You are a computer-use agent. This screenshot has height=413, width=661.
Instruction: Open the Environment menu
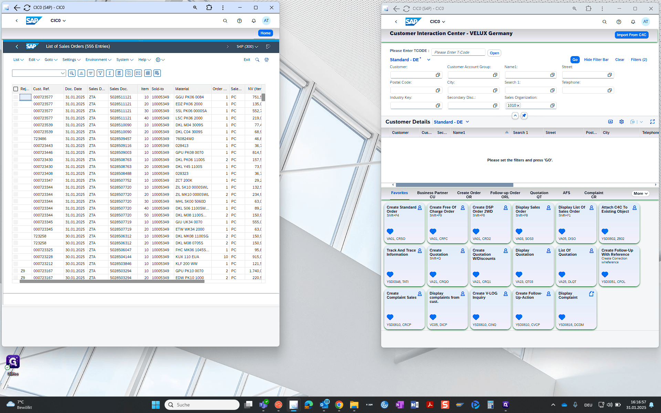(x=98, y=60)
